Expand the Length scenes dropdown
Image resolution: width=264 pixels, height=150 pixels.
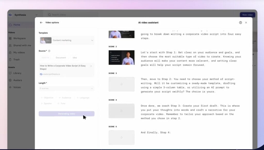coord(66,89)
